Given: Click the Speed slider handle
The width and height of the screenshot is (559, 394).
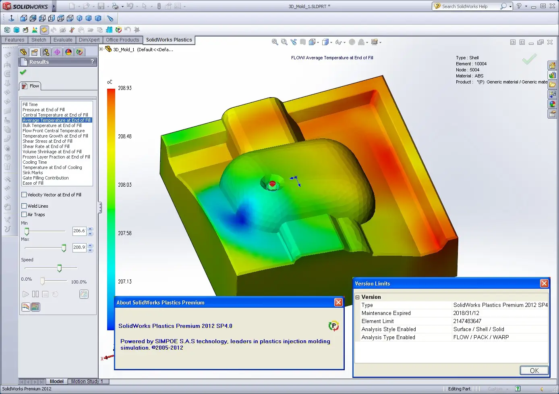Looking at the screenshot, I should click(59, 268).
